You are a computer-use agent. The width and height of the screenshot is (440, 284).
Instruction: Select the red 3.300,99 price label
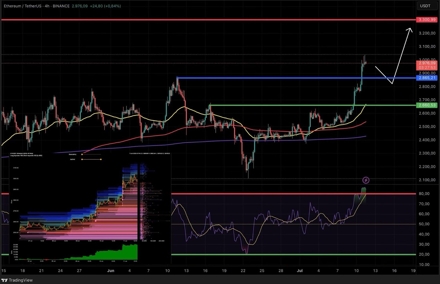(x=427, y=20)
